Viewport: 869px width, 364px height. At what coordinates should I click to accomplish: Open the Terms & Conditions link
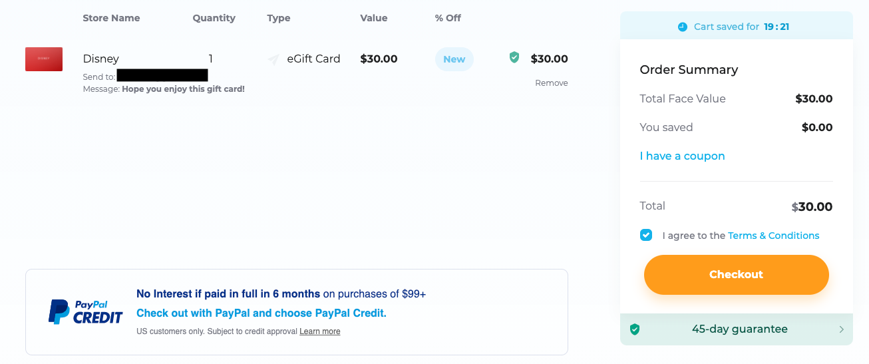click(x=773, y=236)
